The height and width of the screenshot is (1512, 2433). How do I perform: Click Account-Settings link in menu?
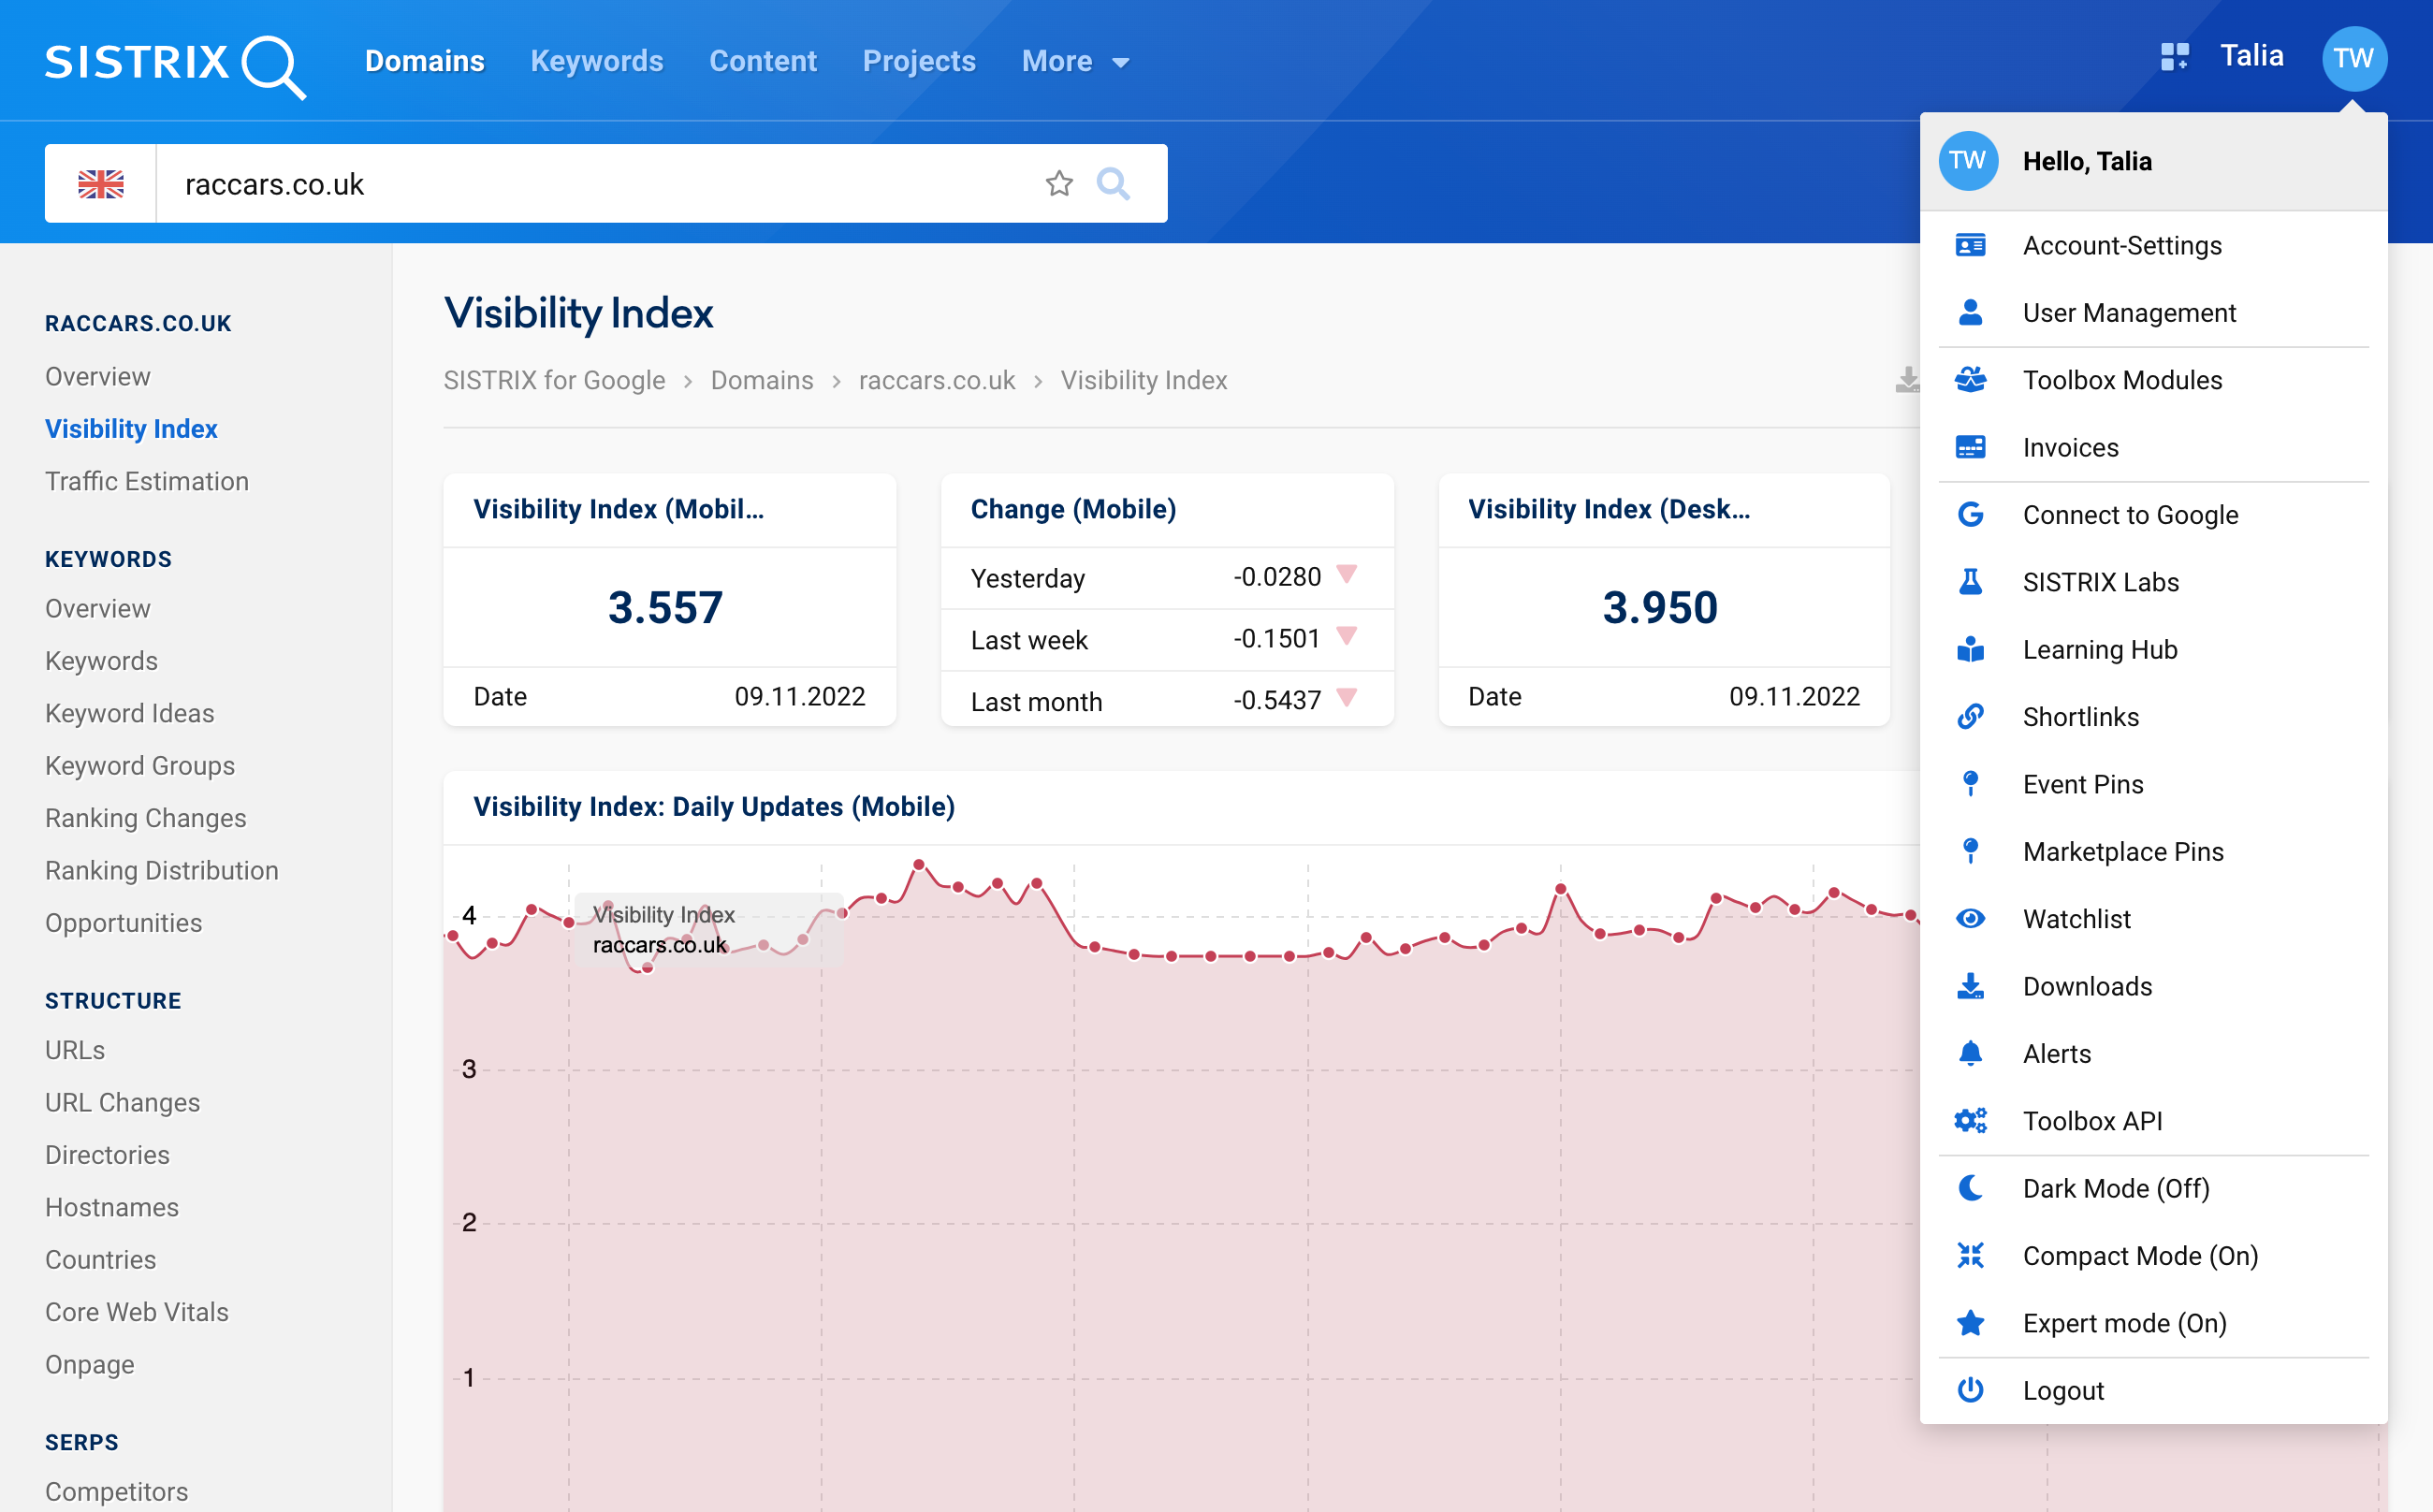pos(2121,246)
